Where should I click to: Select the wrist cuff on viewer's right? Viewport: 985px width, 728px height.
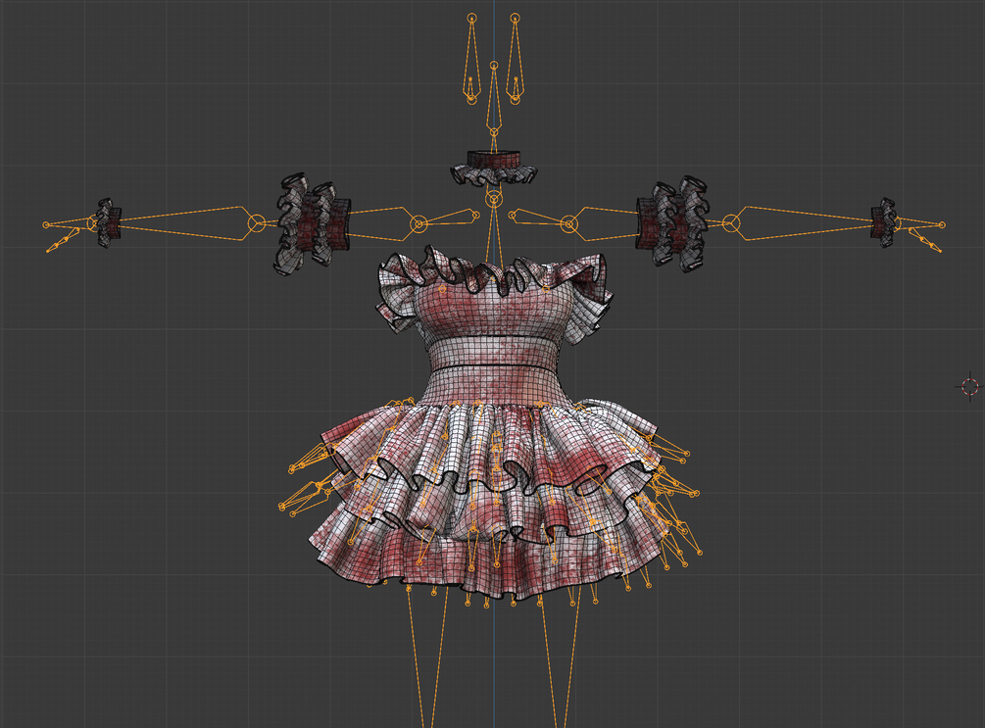[x=884, y=223]
